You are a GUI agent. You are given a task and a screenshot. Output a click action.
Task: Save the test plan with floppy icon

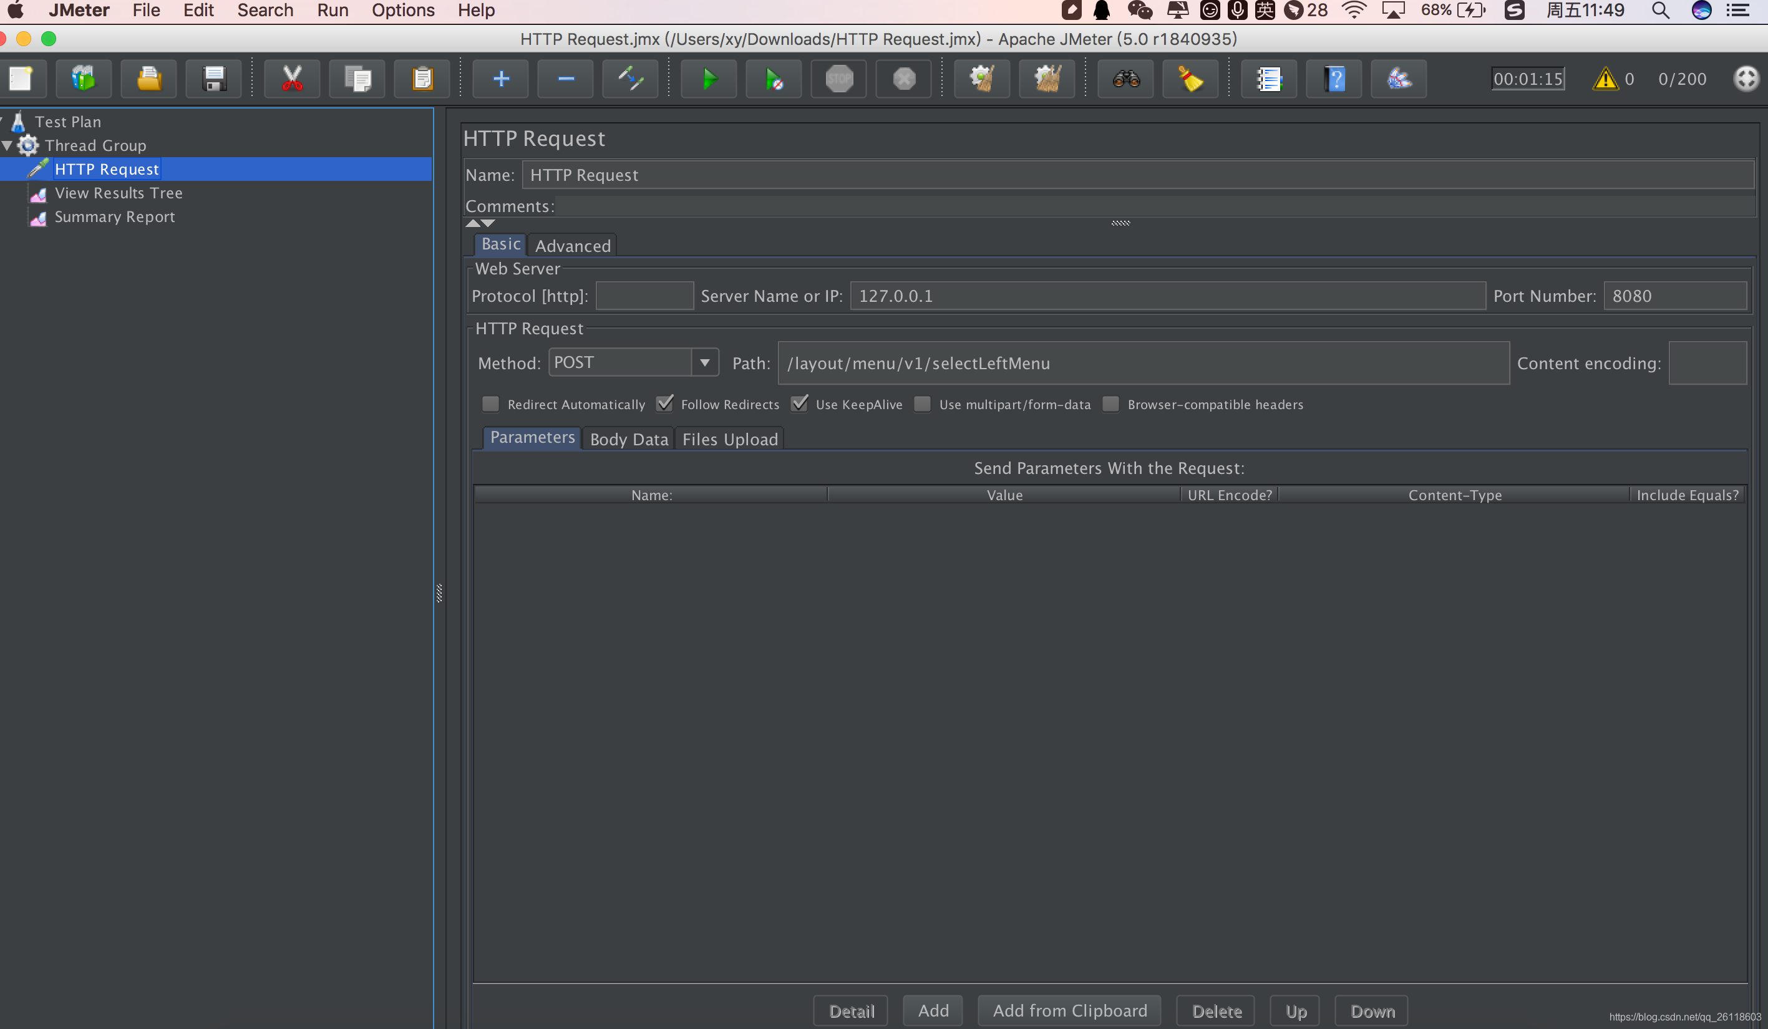point(213,79)
